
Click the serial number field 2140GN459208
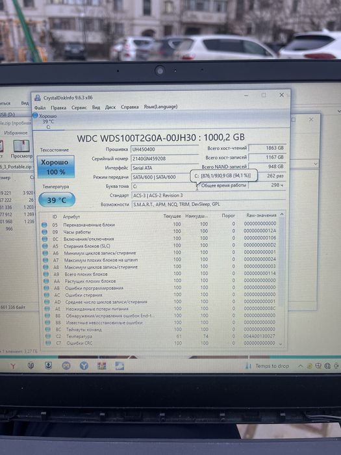(164, 159)
